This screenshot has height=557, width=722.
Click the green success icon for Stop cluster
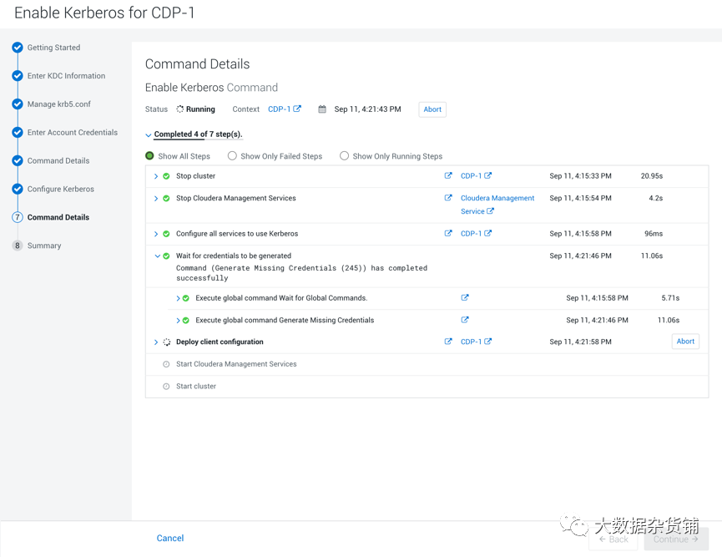pos(166,176)
